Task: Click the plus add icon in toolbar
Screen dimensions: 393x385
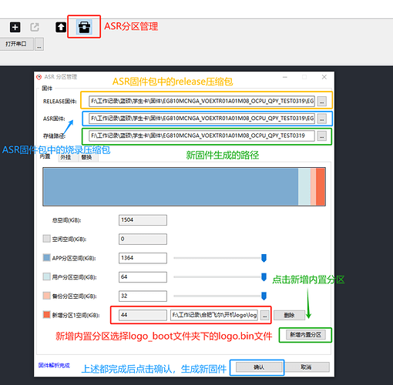Action: [15, 27]
